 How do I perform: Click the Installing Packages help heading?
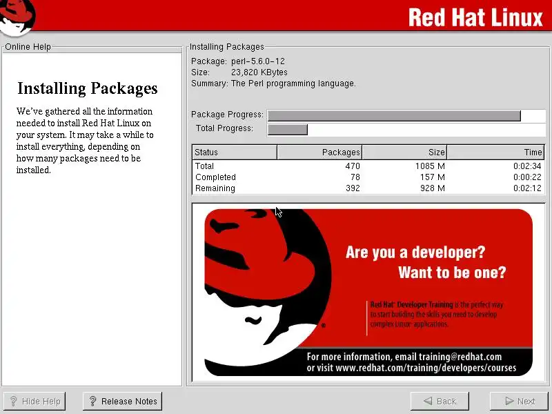[x=88, y=88]
